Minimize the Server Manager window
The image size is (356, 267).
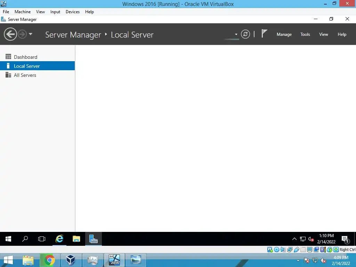tap(316, 19)
